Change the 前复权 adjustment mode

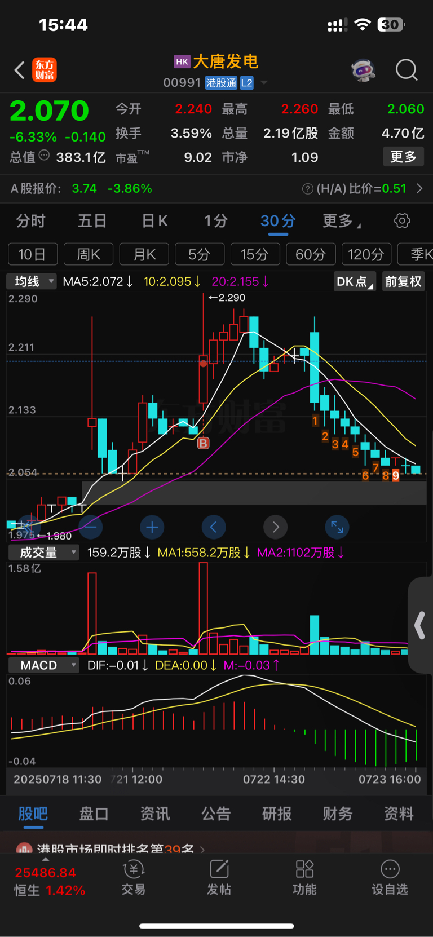[x=403, y=281]
